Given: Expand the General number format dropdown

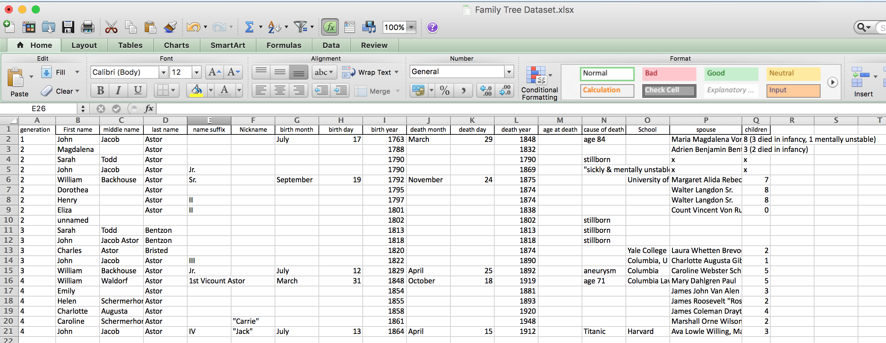Looking at the screenshot, I should (x=509, y=72).
